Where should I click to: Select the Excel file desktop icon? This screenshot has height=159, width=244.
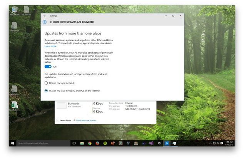coord(15,106)
